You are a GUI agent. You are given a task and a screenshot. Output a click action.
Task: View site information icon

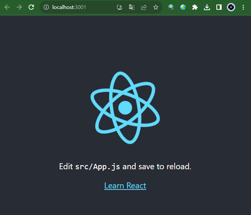(46, 7)
